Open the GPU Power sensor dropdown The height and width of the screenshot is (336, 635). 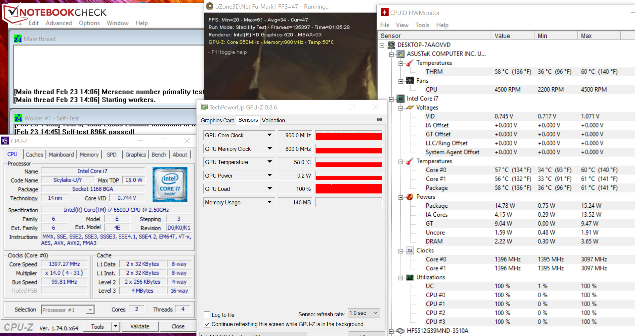(x=270, y=175)
